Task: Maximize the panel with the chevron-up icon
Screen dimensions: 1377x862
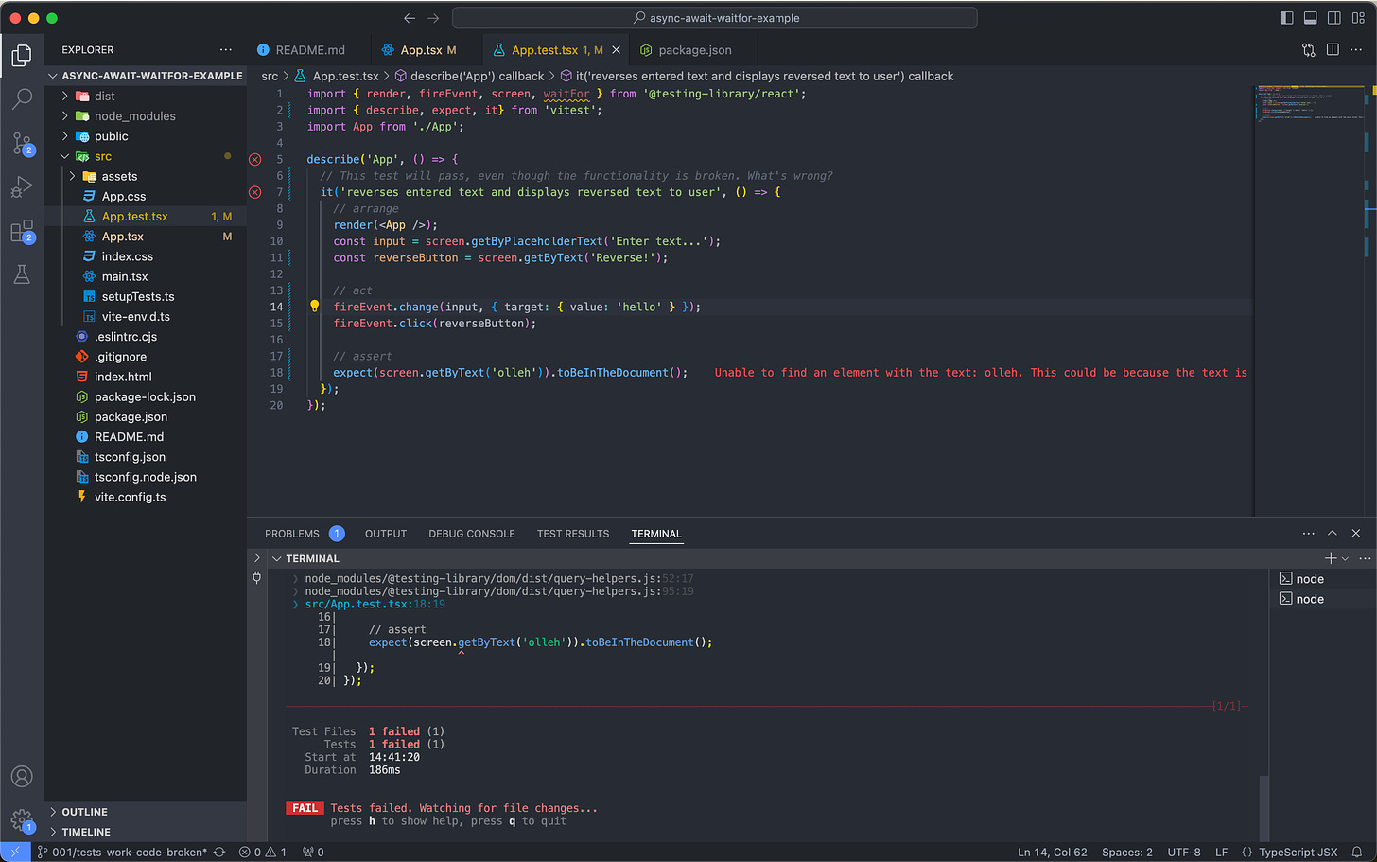Action: (x=1333, y=534)
